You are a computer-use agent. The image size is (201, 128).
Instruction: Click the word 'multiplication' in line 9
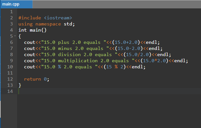(x=78, y=61)
